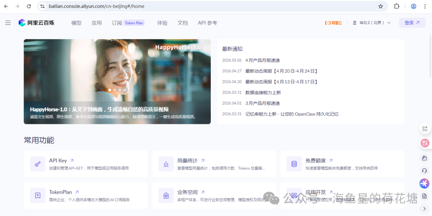Click the date 2026.05.06
This screenshot has width=432, height=216.
tap(232, 61)
